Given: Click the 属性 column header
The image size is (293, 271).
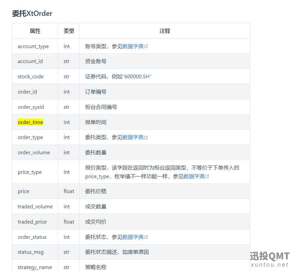Looking at the screenshot, I should click(35, 31).
